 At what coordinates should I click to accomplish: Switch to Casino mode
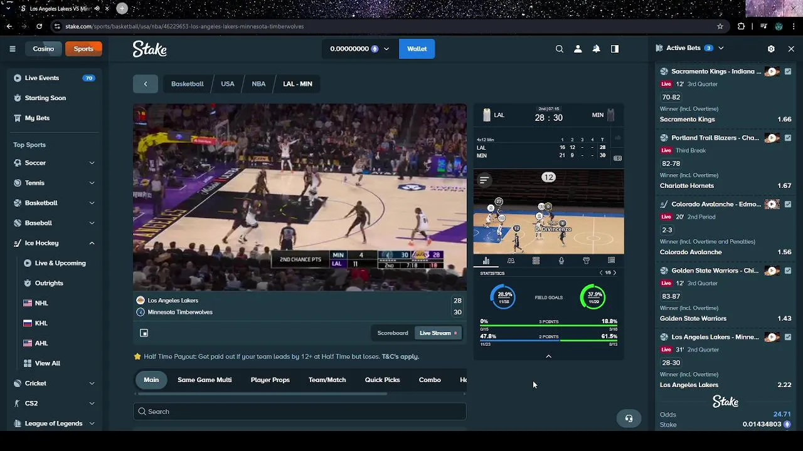click(43, 49)
